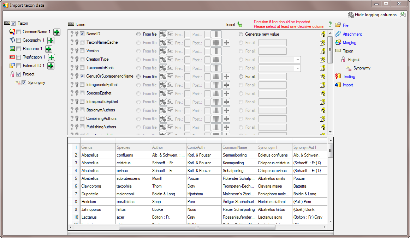Select the Project node in left tree
410x238 pixels.
tap(29, 74)
